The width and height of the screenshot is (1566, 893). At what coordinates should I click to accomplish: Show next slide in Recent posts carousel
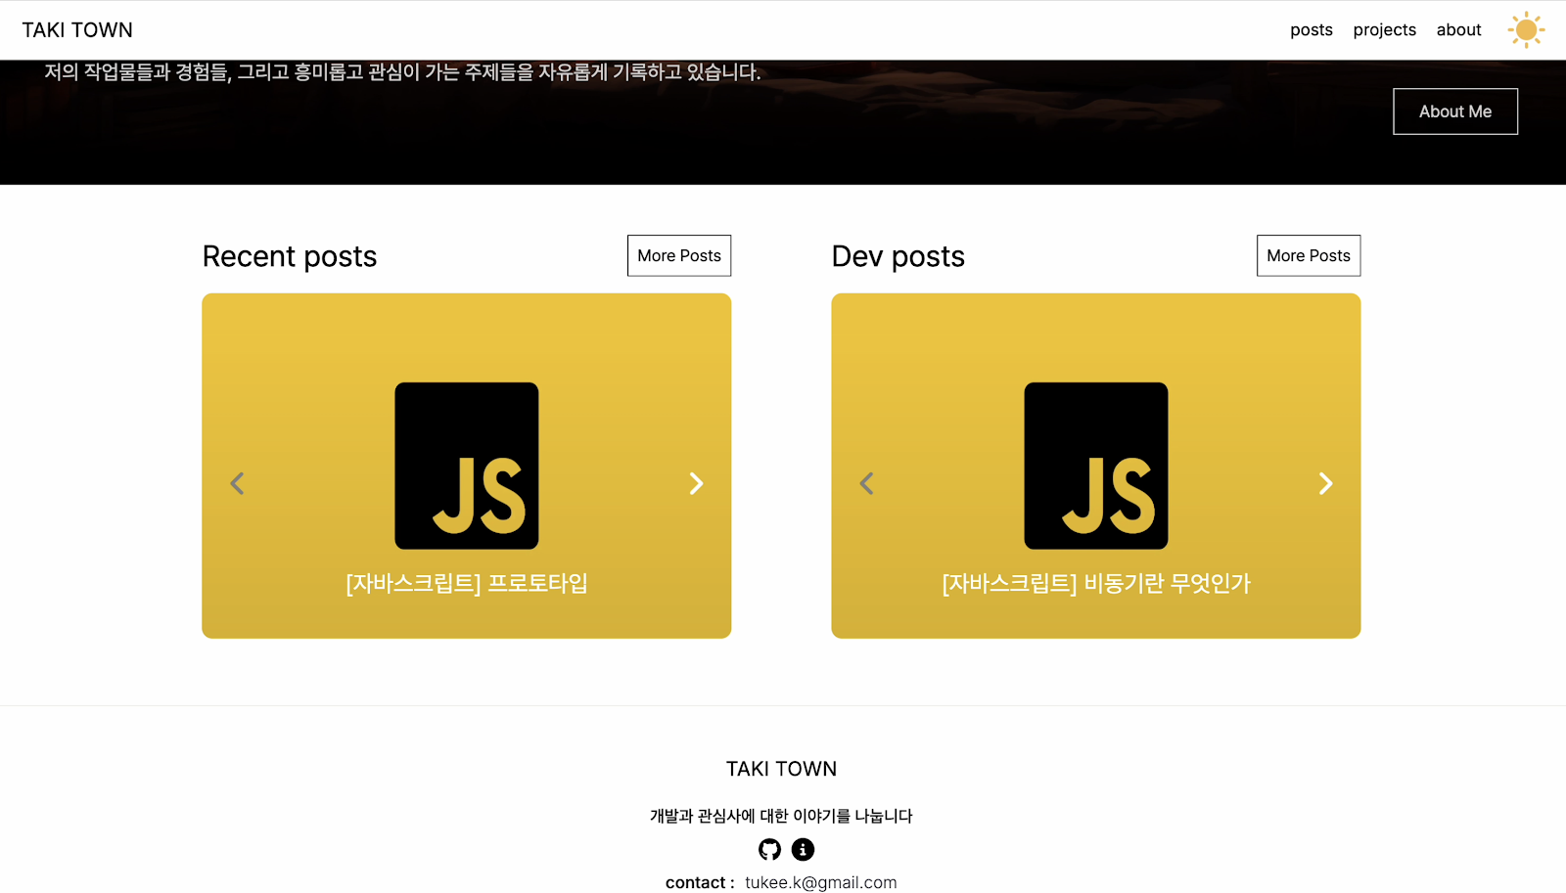(x=696, y=483)
